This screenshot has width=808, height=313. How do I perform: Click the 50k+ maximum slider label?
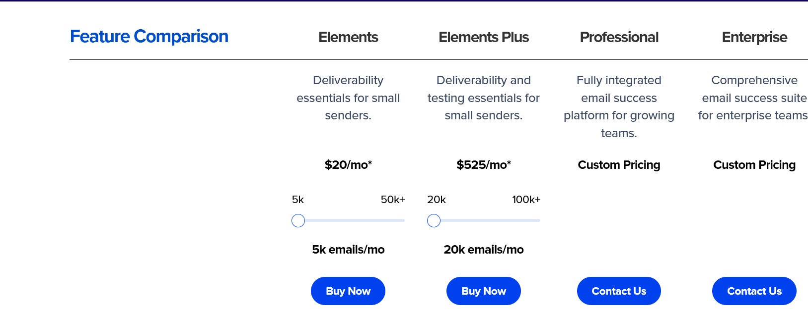392,200
